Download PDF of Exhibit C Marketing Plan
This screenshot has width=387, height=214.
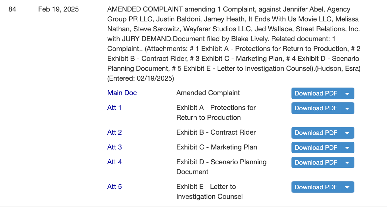pyautogui.click(x=316, y=147)
